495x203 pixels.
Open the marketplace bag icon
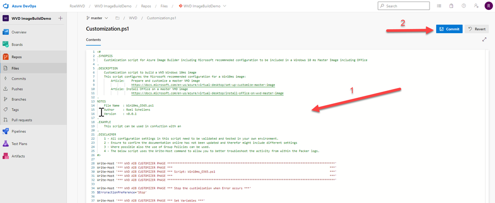coord(451,6)
